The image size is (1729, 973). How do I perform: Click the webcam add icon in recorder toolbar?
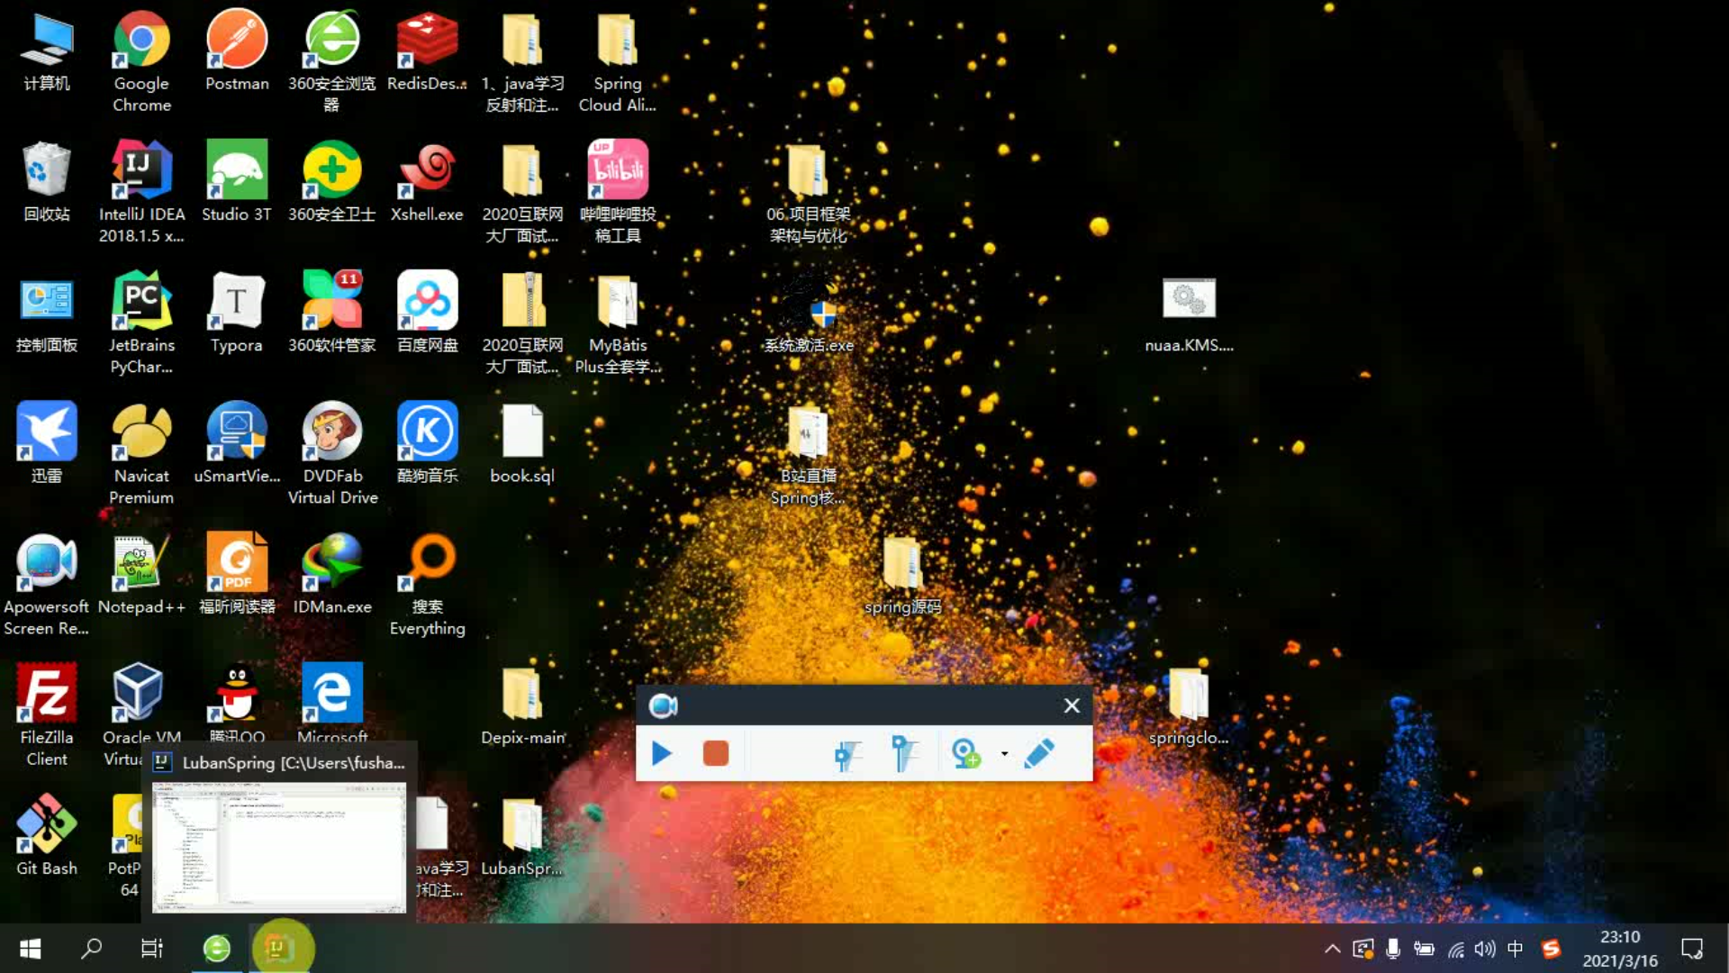pyautogui.click(x=965, y=753)
